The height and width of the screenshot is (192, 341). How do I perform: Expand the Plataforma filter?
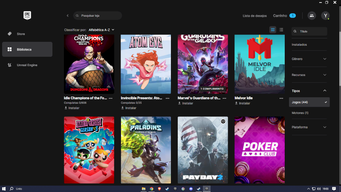point(309,127)
